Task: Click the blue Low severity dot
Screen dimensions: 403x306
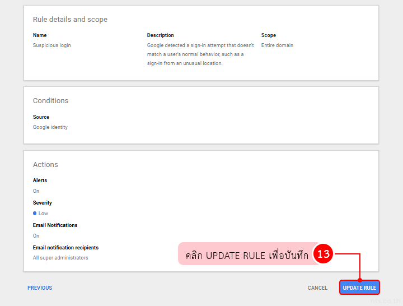Action: click(x=35, y=214)
